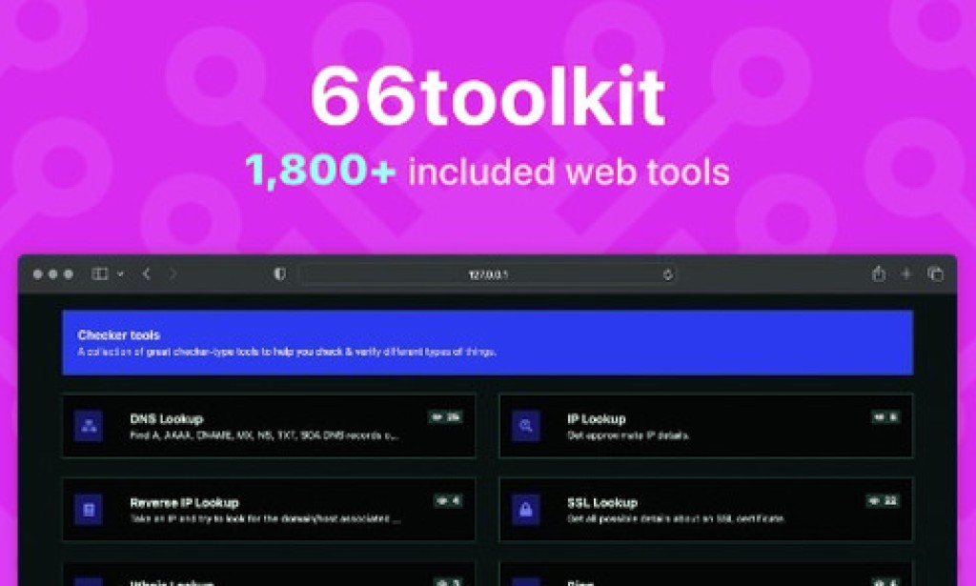Click the views badge on IP Lookup card
This screenshot has height=586, width=976.
[885, 417]
